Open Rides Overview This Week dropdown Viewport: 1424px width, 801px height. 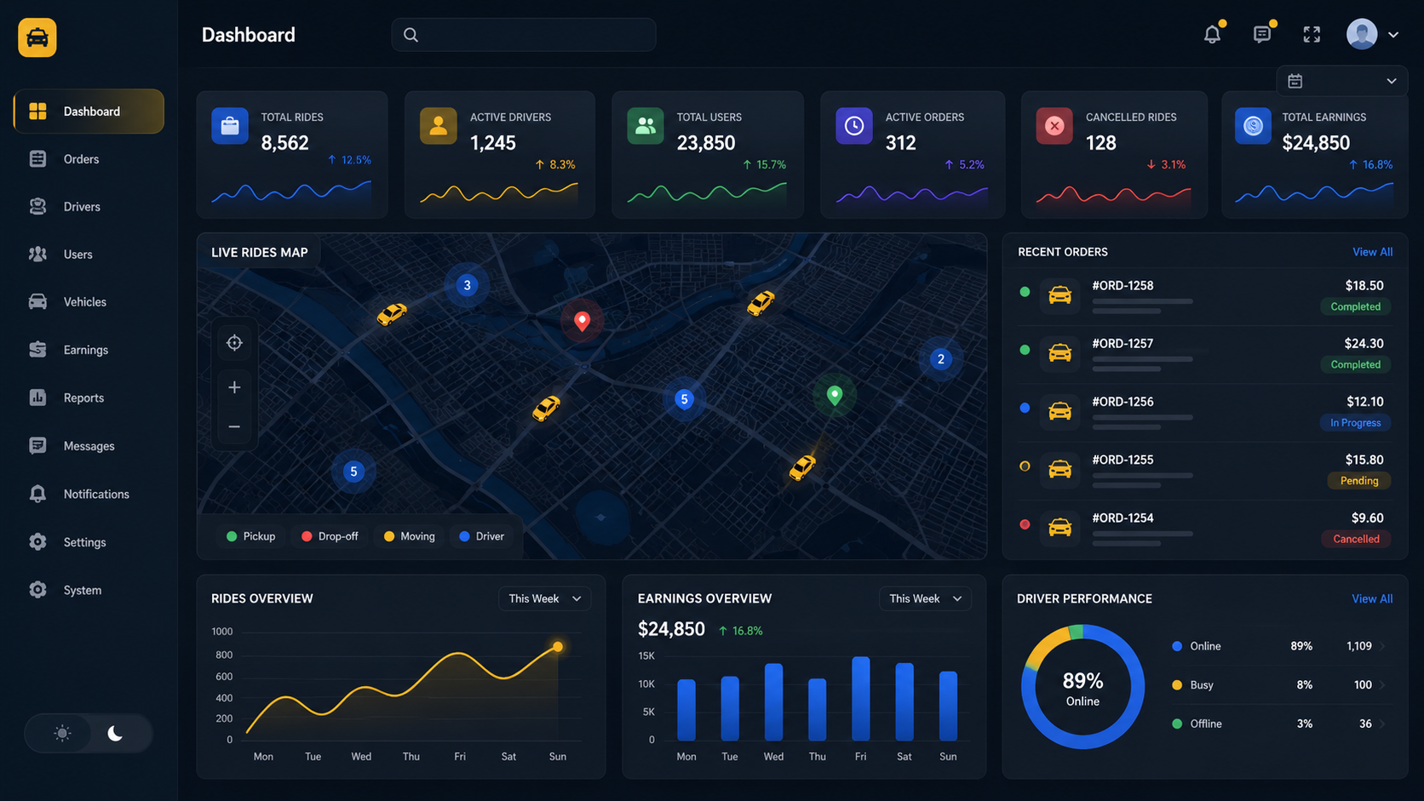click(x=545, y=598)
